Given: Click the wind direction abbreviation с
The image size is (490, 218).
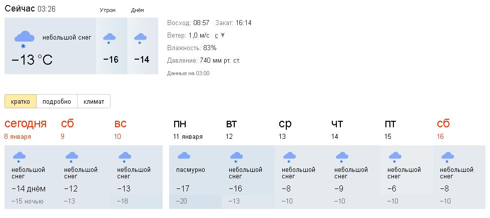Looking at the screenshot, I should pos(216,36).
